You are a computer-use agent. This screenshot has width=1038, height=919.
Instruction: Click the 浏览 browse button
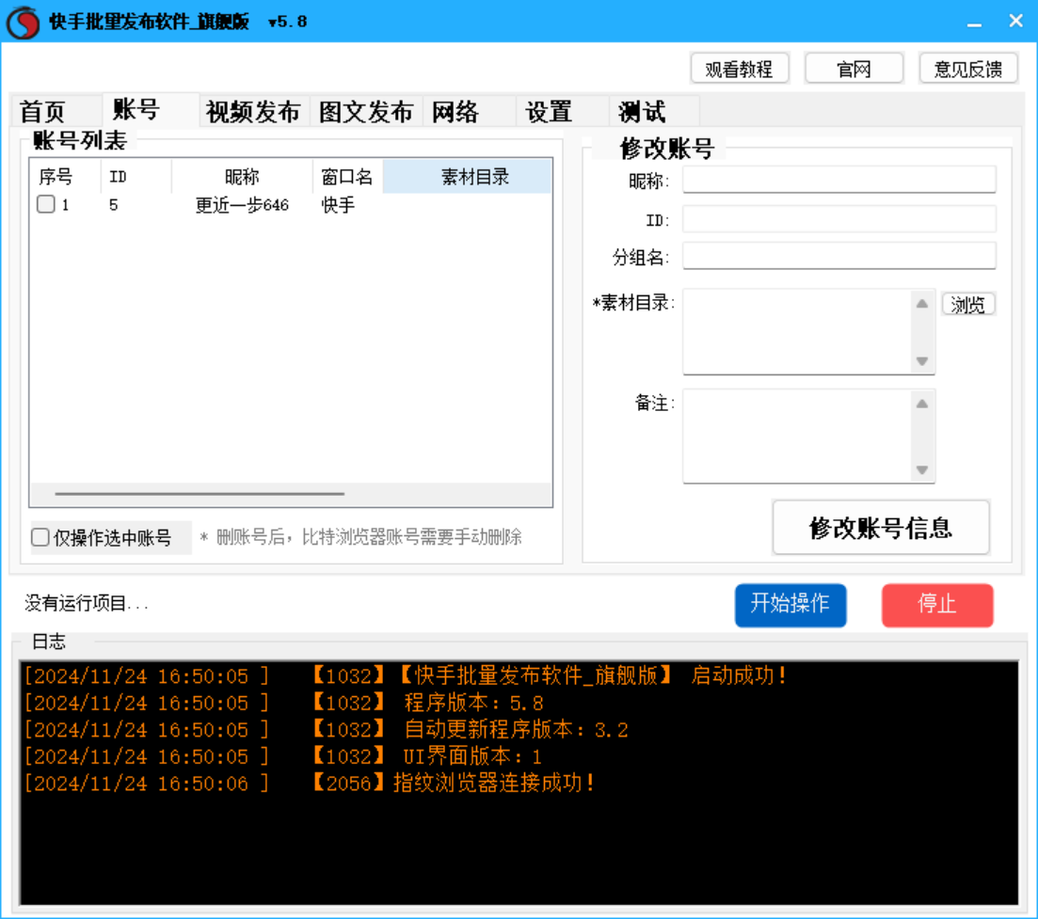(x=967, y=305)
